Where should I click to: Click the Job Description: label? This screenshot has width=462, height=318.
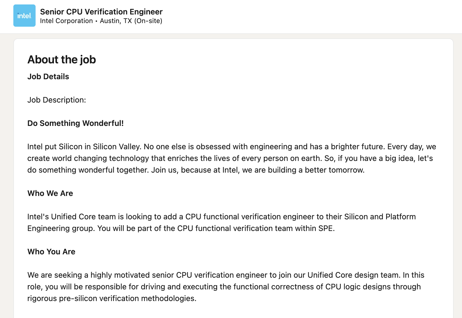57,100
